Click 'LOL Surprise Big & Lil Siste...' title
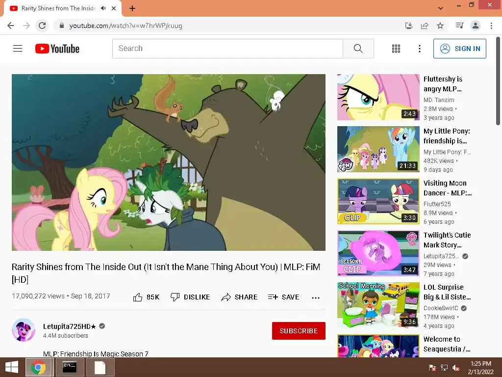The width and height of the screenshot is (502, 377). pyautogui.click(x=447, y=292)
